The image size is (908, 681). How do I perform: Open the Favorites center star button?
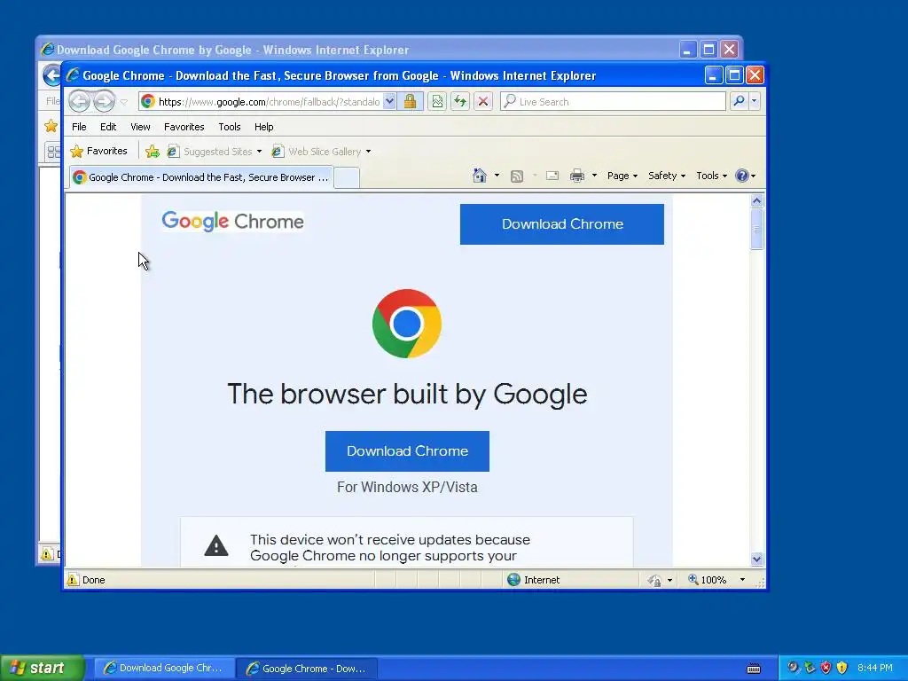pos(99,151)
